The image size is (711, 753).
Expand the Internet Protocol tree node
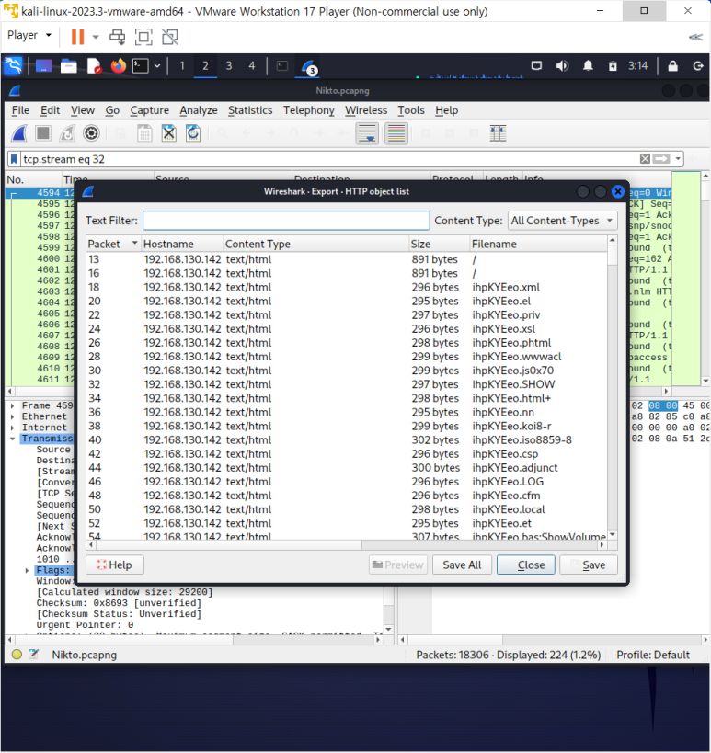click(13, 428)
